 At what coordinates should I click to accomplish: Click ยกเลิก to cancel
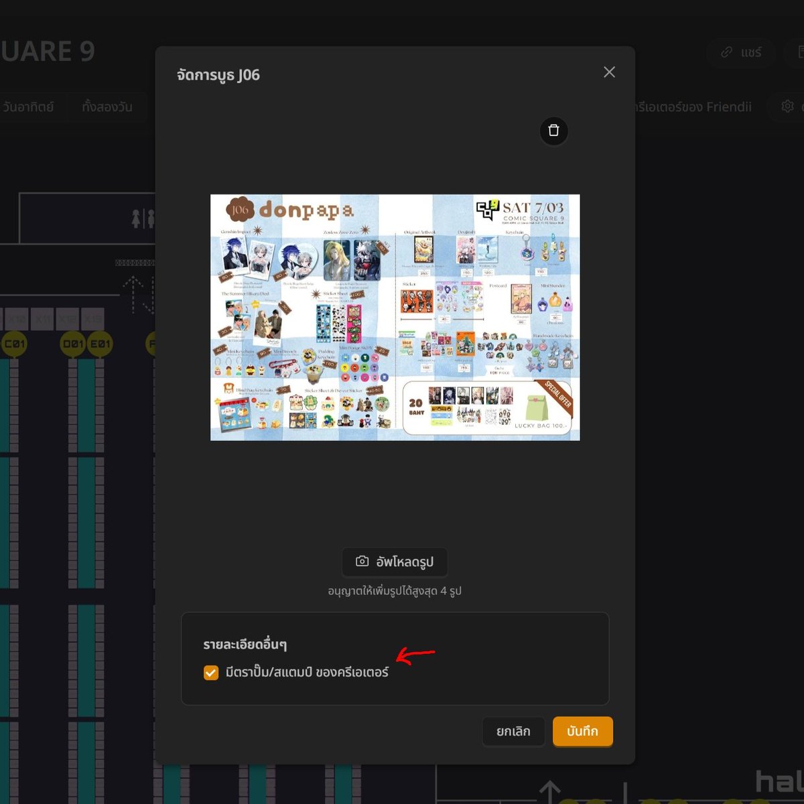513,732
